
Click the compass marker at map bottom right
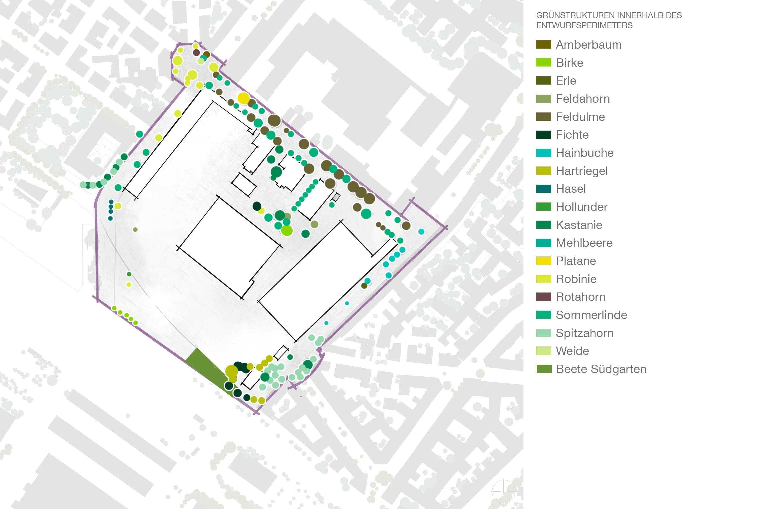(x=504, y=491)
